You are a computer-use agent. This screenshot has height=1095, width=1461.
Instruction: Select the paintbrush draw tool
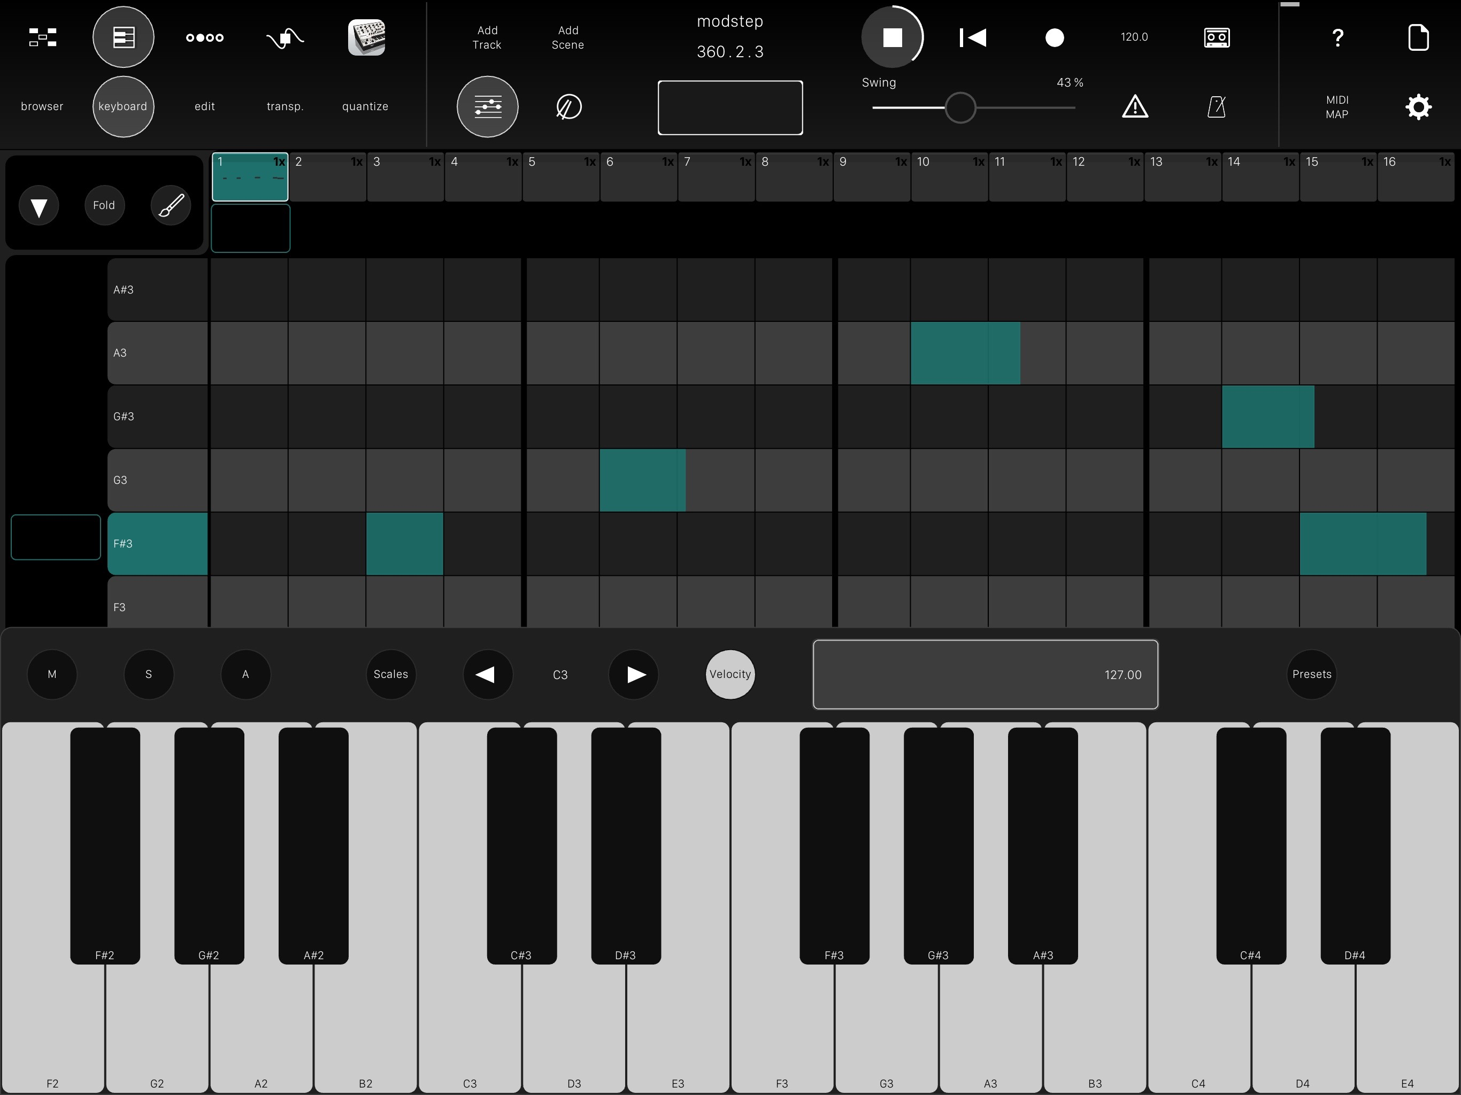tap(171, 205)
